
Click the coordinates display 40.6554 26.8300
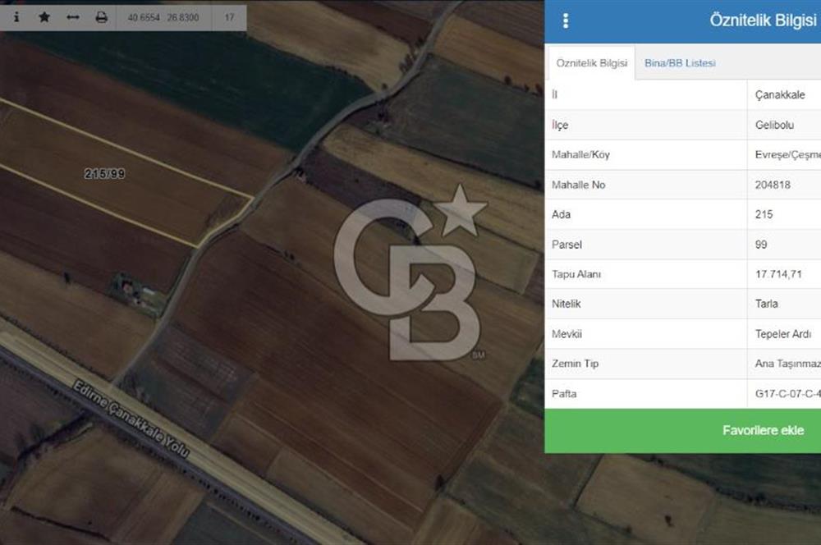coord(163,17)
